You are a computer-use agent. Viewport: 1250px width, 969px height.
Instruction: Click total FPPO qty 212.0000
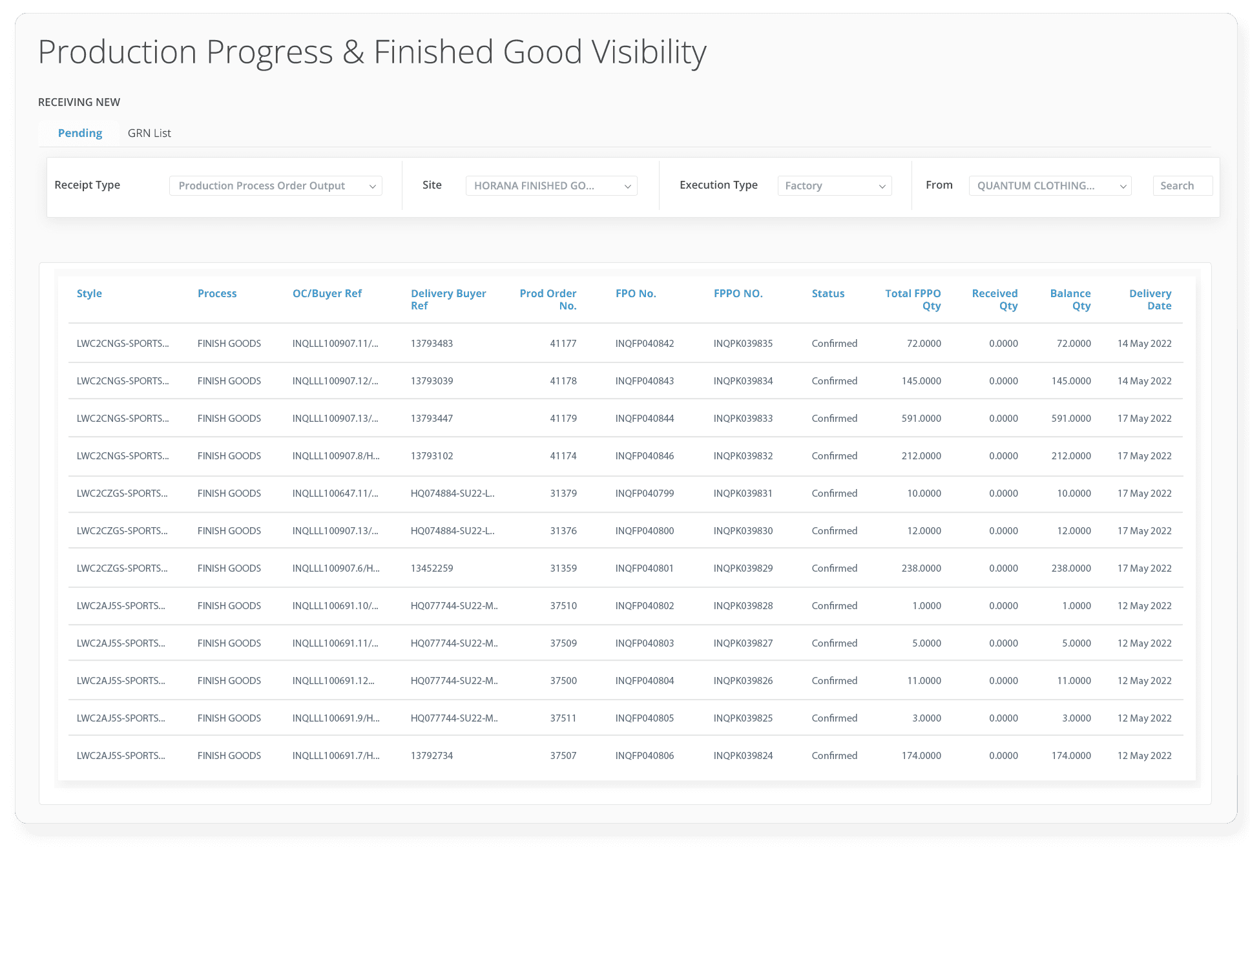921,456
